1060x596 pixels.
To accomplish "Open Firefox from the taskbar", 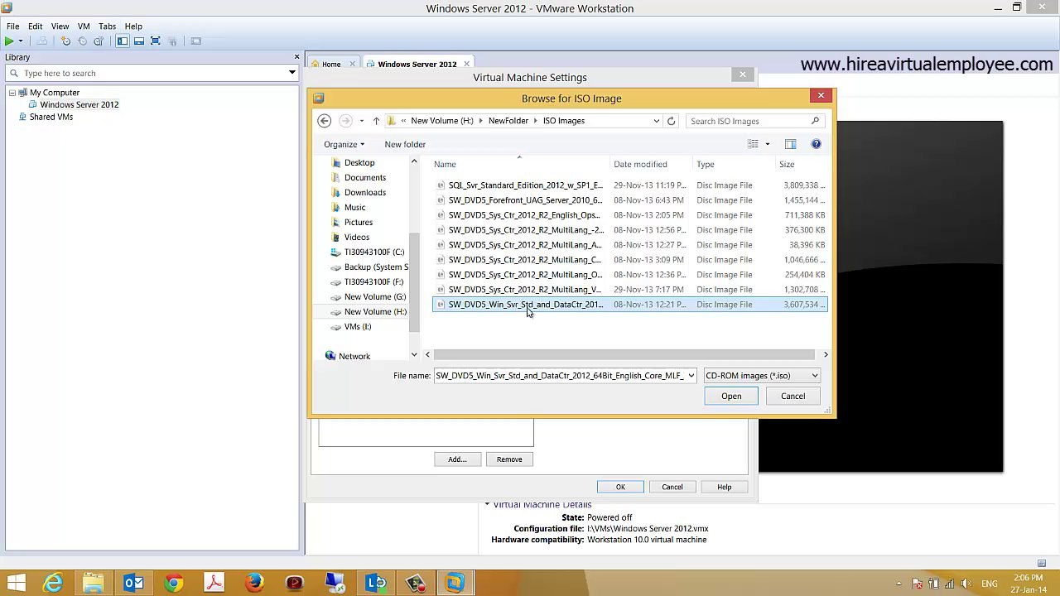I will [254, 583].
